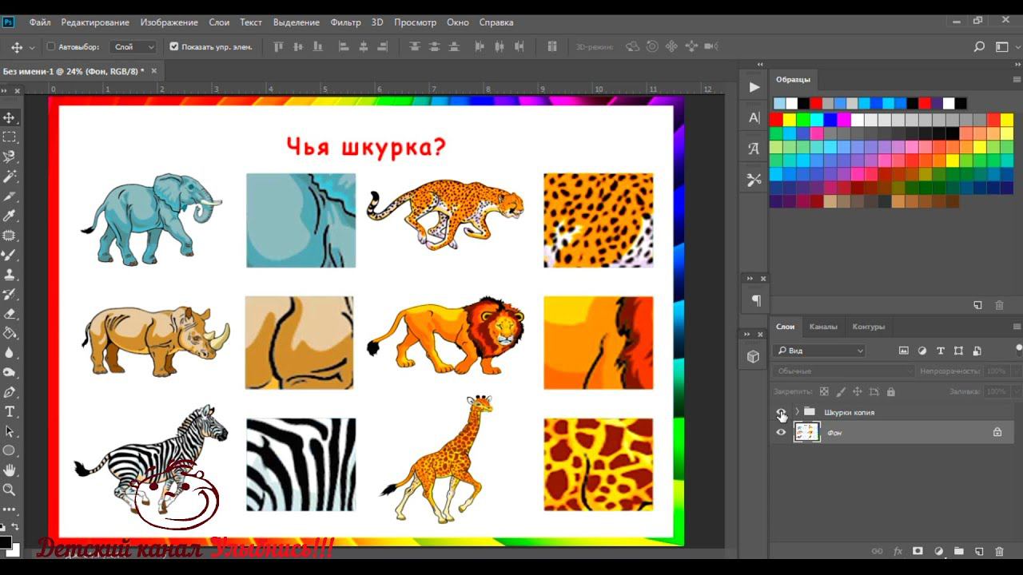Open the Фильтр menu
Screen dimensions: 1023x575
(345, 22)
